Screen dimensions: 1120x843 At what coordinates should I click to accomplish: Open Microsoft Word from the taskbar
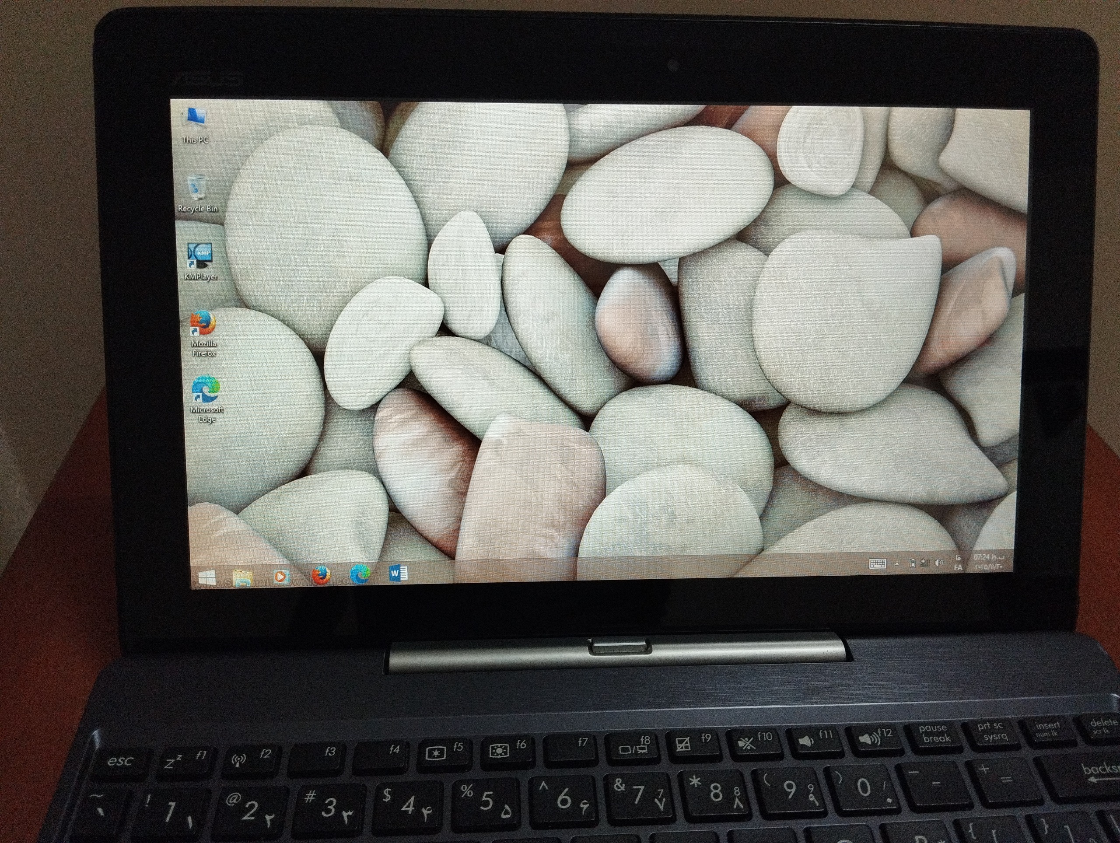point(398,573)
